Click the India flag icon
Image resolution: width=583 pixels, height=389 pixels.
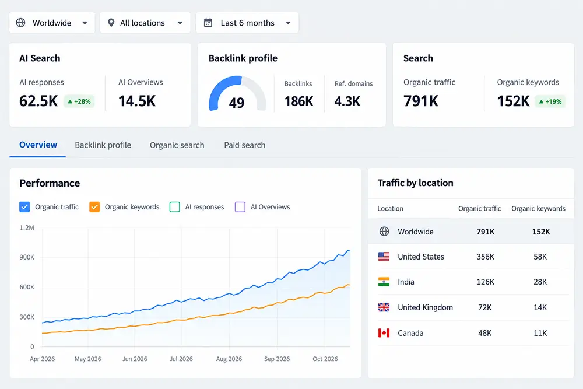(x=384, y=282)
